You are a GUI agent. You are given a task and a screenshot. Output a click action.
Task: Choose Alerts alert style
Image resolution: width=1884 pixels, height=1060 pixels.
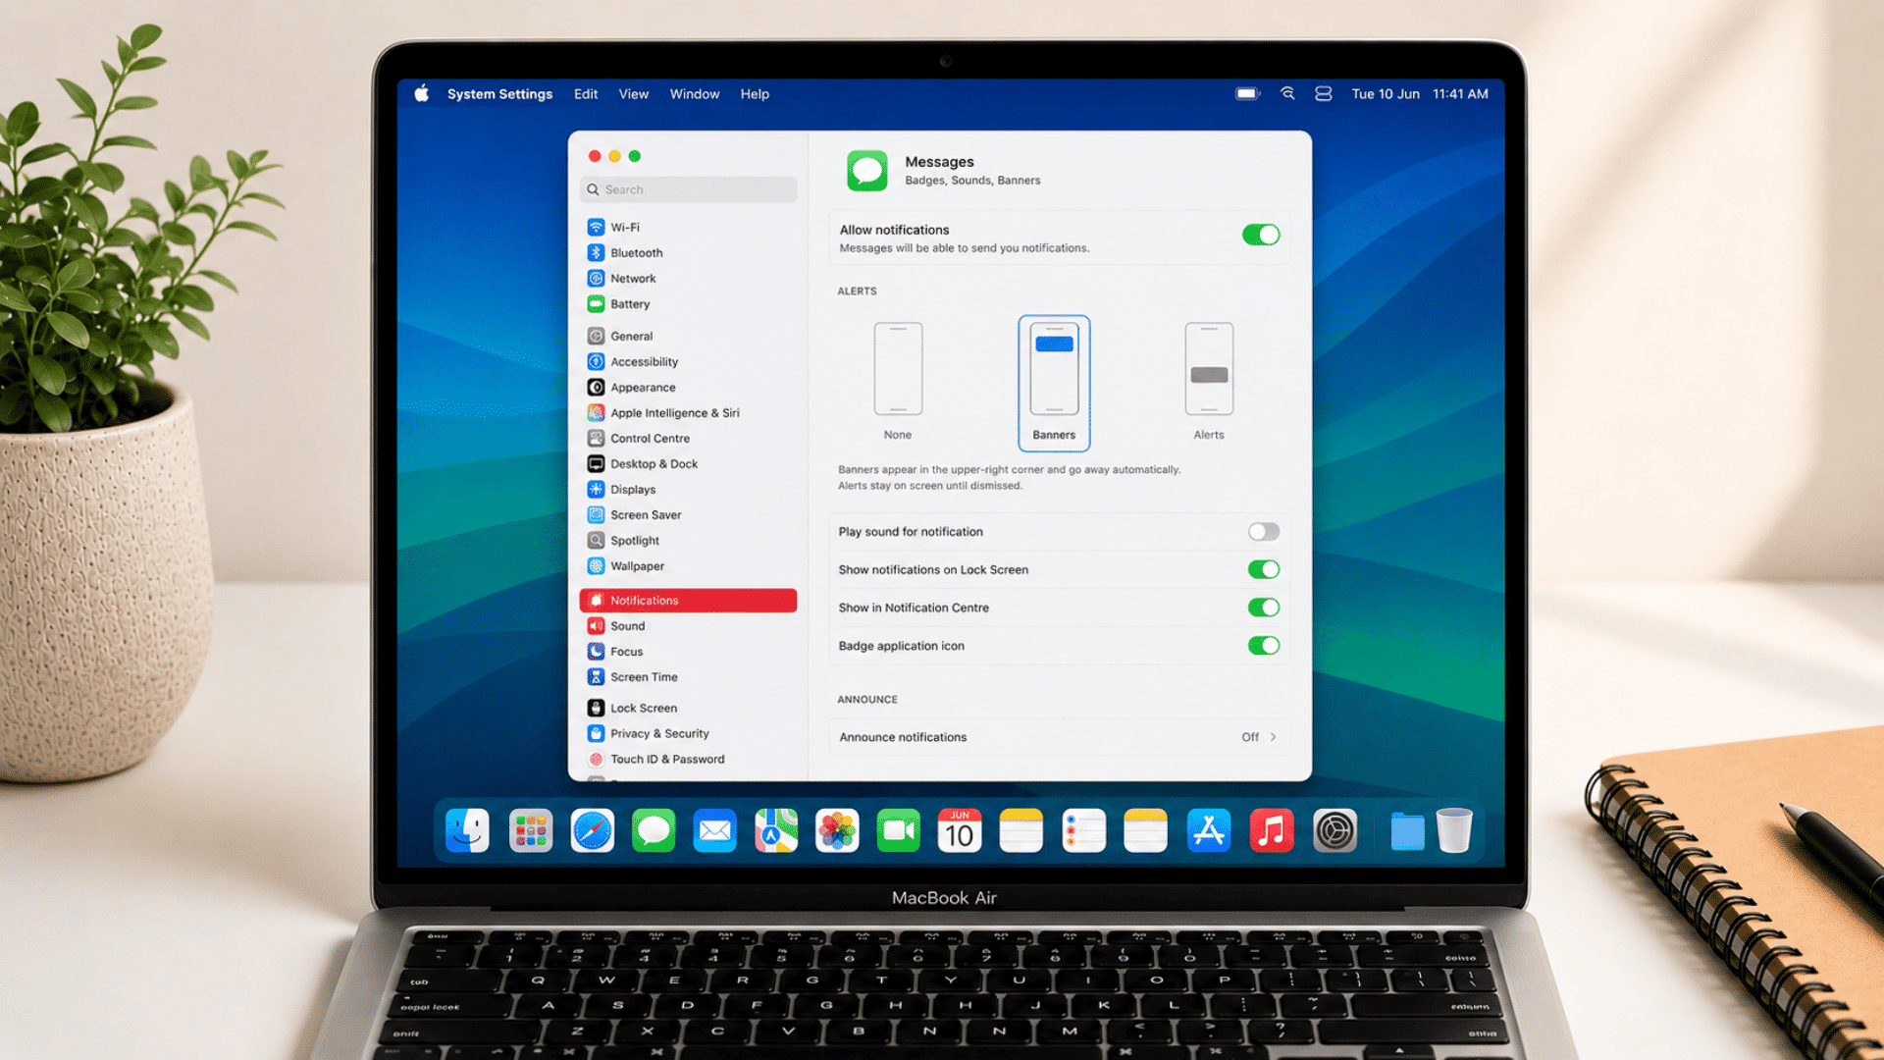tap(1209, 382)
